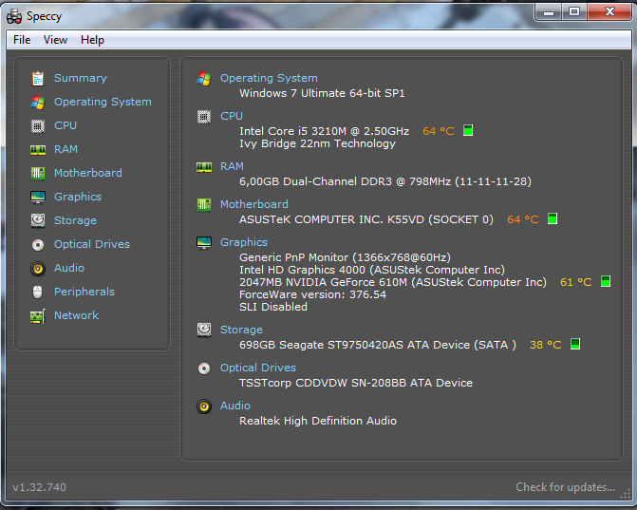Open the Help menu
637x510 pixels.
coord(92,40)
